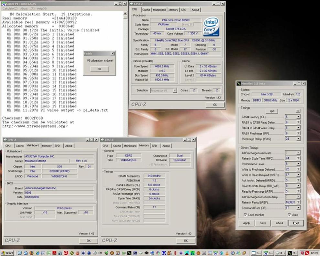
Task: Click the Apply button in MemSet
Action: pos(246,223)
